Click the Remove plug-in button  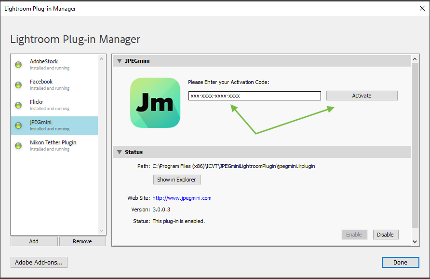(82, 241)
